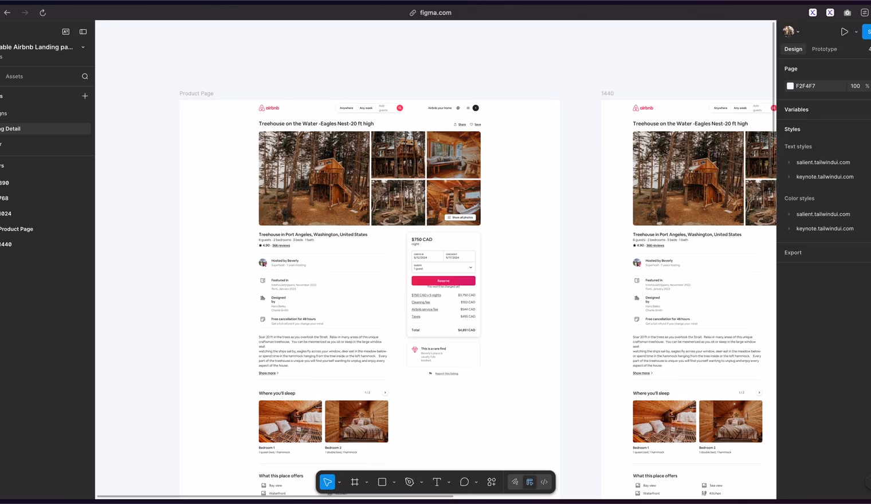Open present options dropdown arrow
The image size is (871, 504).
coord(856,32)
